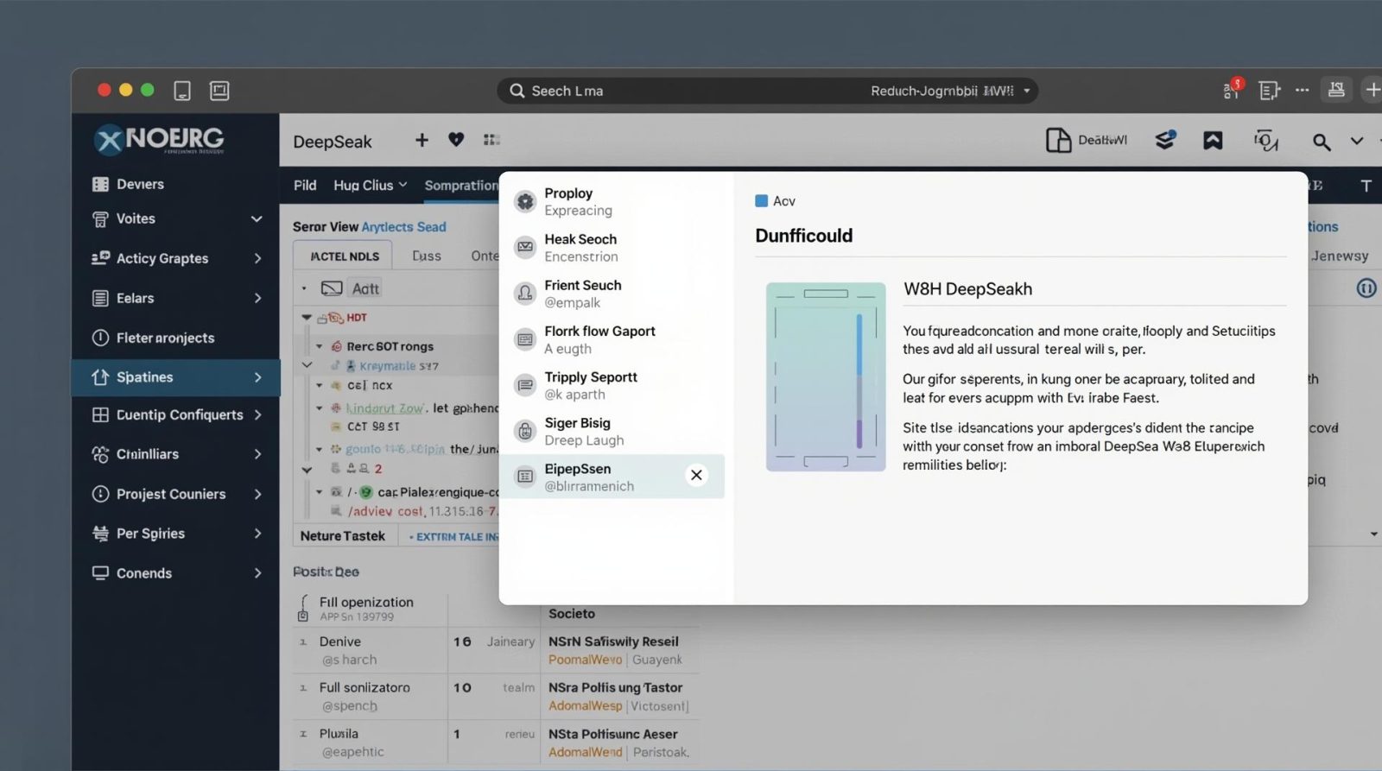Viewport: 1382px width, 771px height.
Task: Click the plus button in title bar
Action: pyautogui.click(x=1372, y=90)
